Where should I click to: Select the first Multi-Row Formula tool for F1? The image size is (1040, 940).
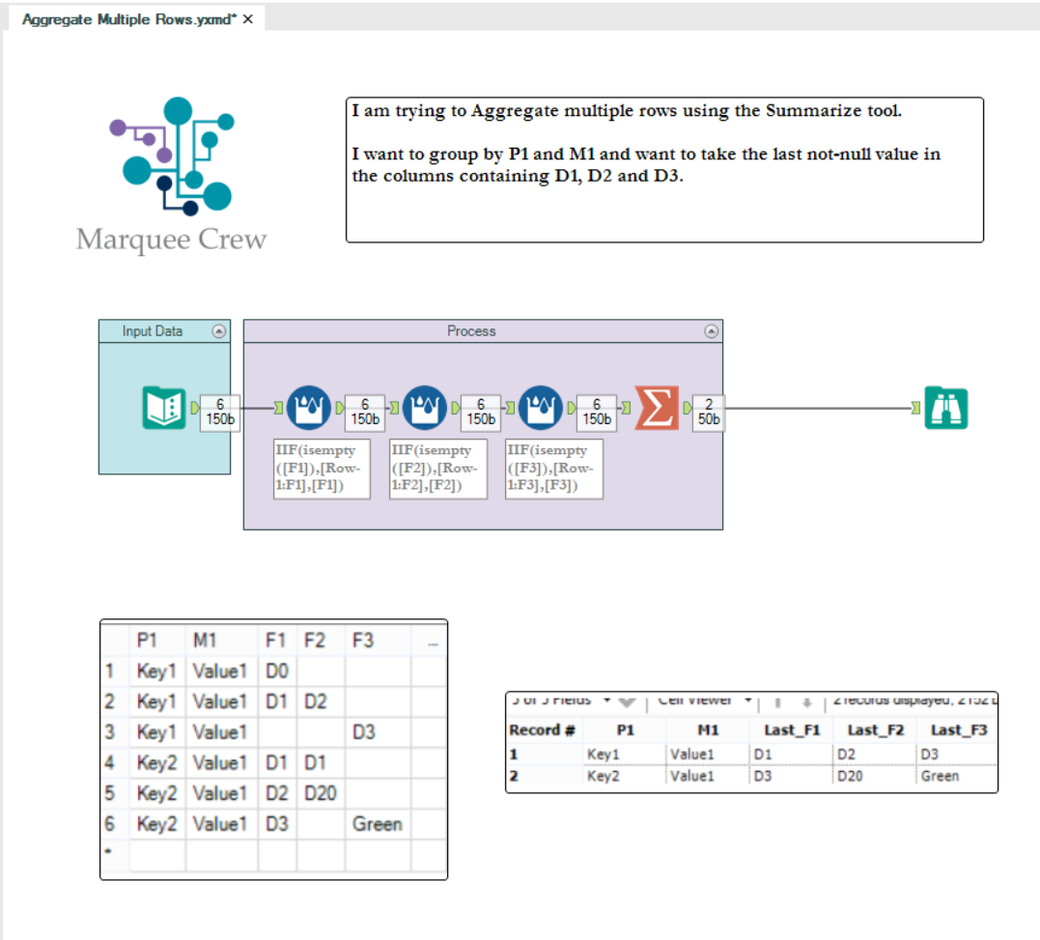(308, 408)
